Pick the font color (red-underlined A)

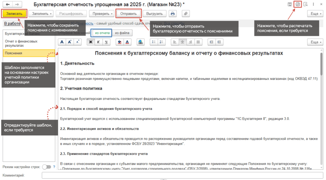(127, 42)
